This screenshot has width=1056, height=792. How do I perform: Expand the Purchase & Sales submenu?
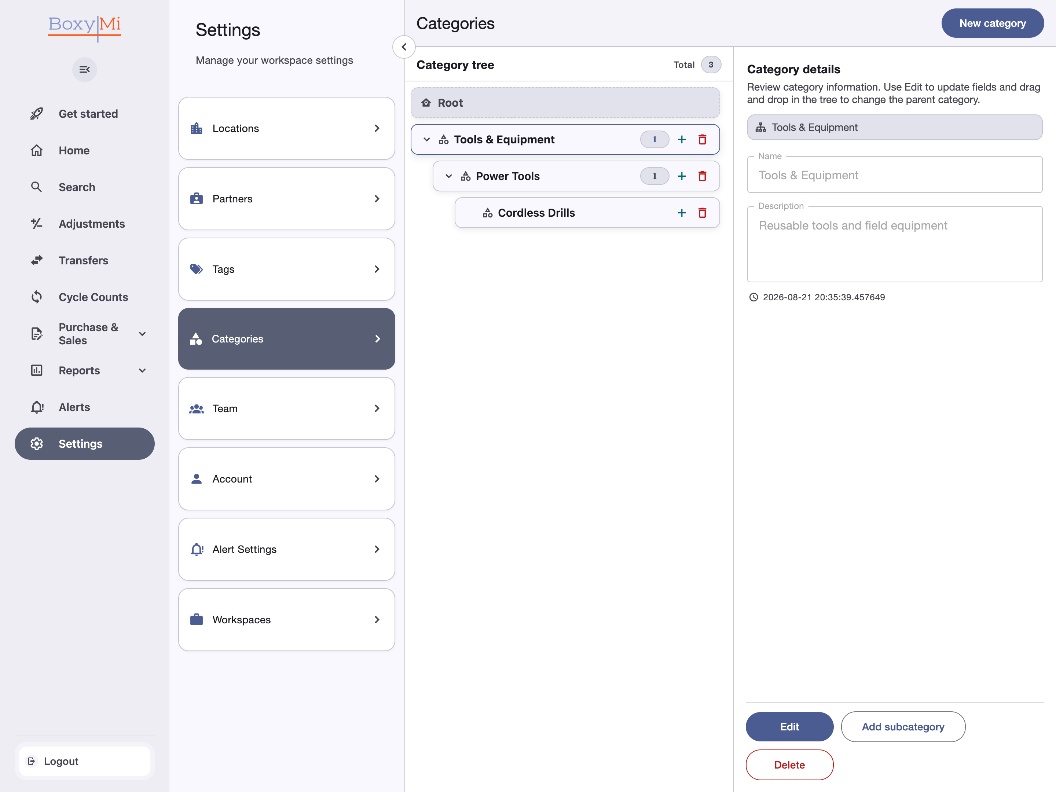(142, 334)
